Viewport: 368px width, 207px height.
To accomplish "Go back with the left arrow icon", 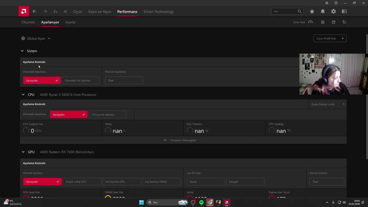I will pyautogui.click(x=34, y=11).
